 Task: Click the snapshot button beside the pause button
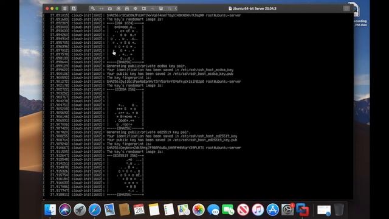(74, 9)
